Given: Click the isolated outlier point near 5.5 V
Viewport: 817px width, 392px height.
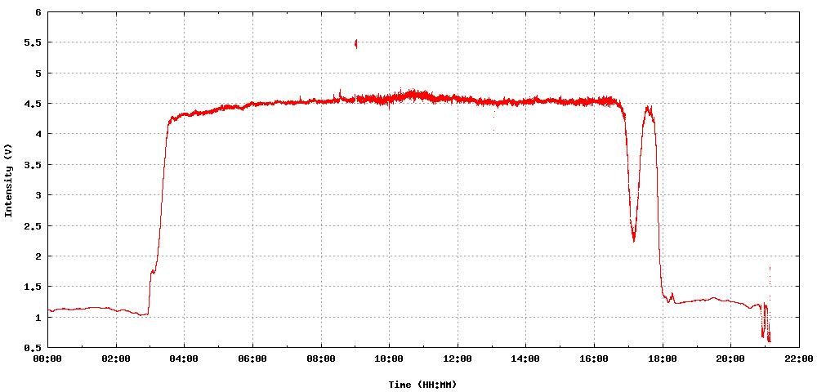Looking at the screenshot, I should click(356, 44).
